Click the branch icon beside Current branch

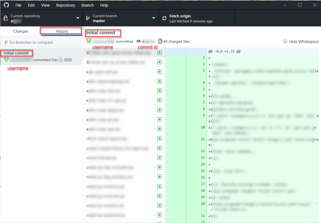click(87, 18)
